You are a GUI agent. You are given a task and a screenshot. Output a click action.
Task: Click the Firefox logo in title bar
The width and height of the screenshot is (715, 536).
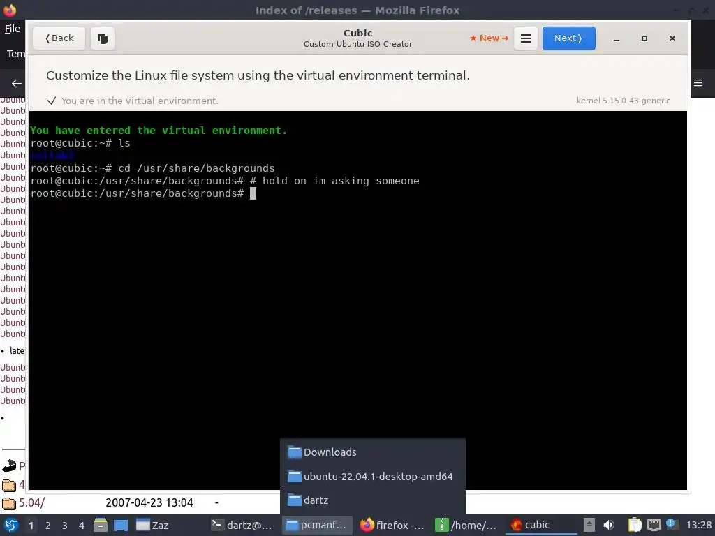[x=10, y=10]
